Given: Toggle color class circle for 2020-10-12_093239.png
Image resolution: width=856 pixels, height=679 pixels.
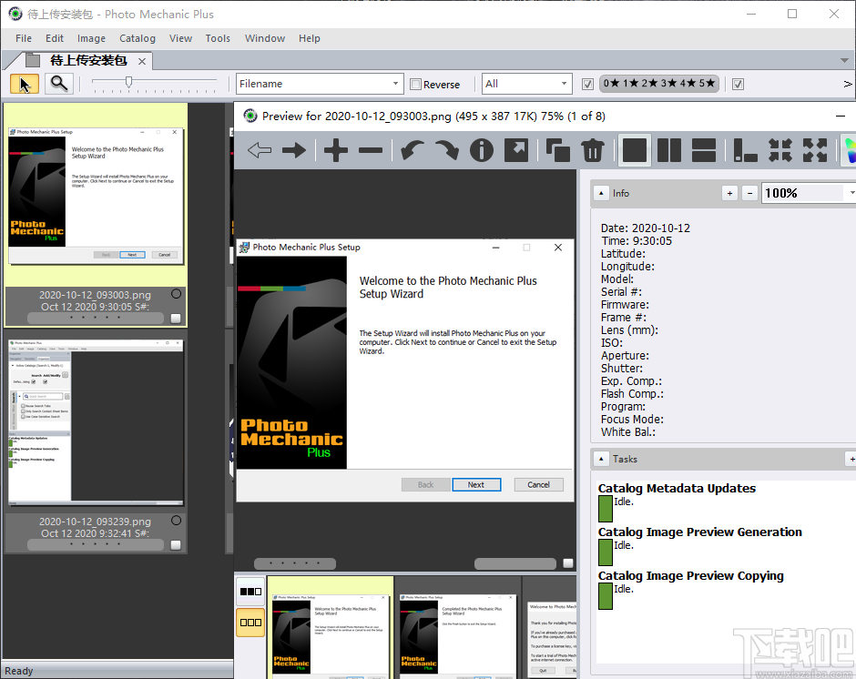Looking at the screenshot, I should [176, 520].
